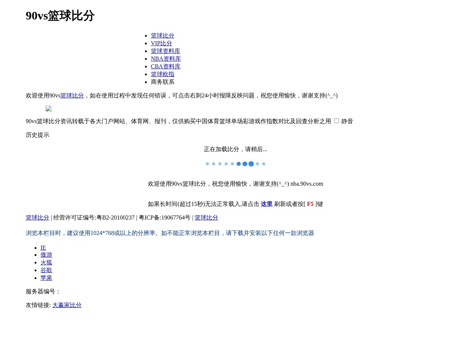Download the 傲游 browser
Screen dimensions: 471x353
pos(46,254)
